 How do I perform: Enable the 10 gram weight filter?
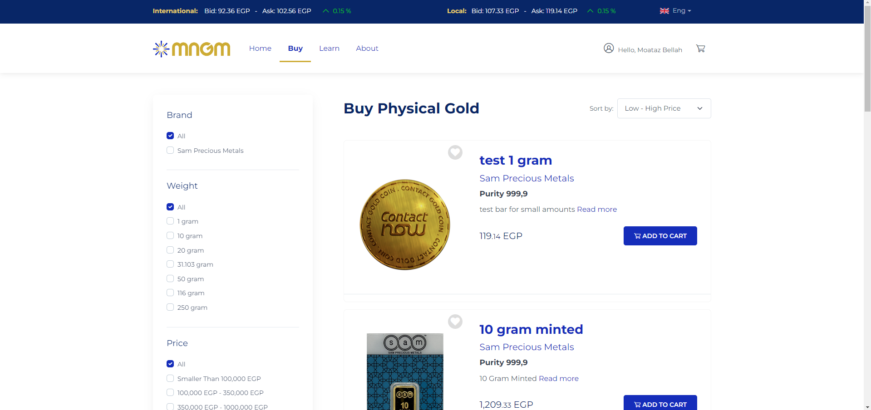coord(170,235)
